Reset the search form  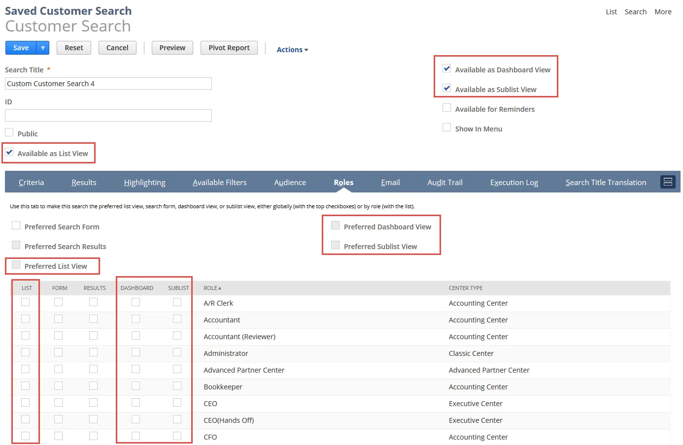pyautogui.click(x=73, y=47)
